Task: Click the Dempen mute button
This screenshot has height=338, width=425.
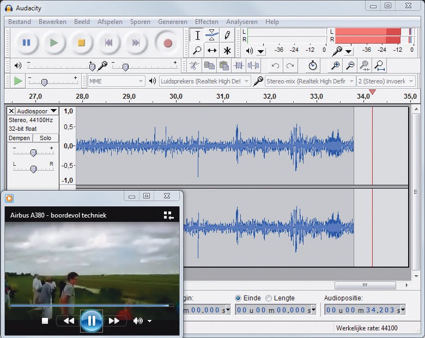Action: pos(19,138)
